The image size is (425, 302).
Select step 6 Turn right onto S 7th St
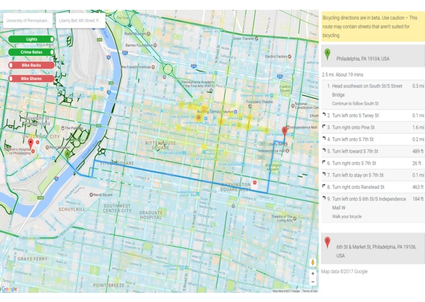click(x=373, y=163)
